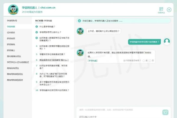Open 高考统考招生 category
Viewport: 177px width, 118px height.
[x=13, y=68]
